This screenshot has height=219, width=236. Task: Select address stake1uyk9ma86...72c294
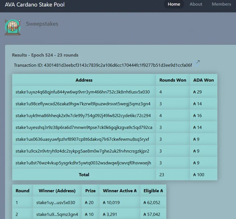click(x=83, y=116)
